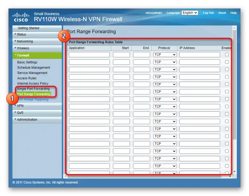Enable the third rule's checkbox
The width and height of the screenshot is (249, 196).
click(x=227, y=69)
